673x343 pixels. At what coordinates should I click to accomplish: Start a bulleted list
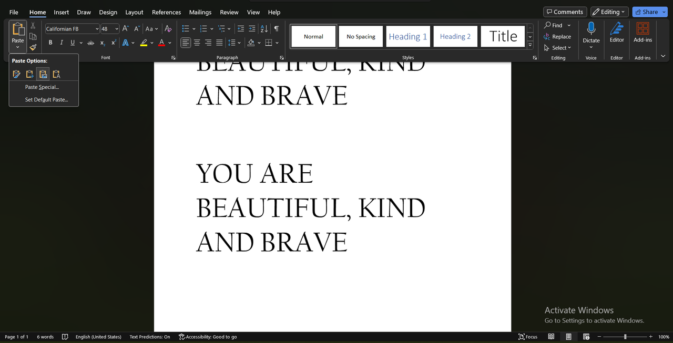185,29
